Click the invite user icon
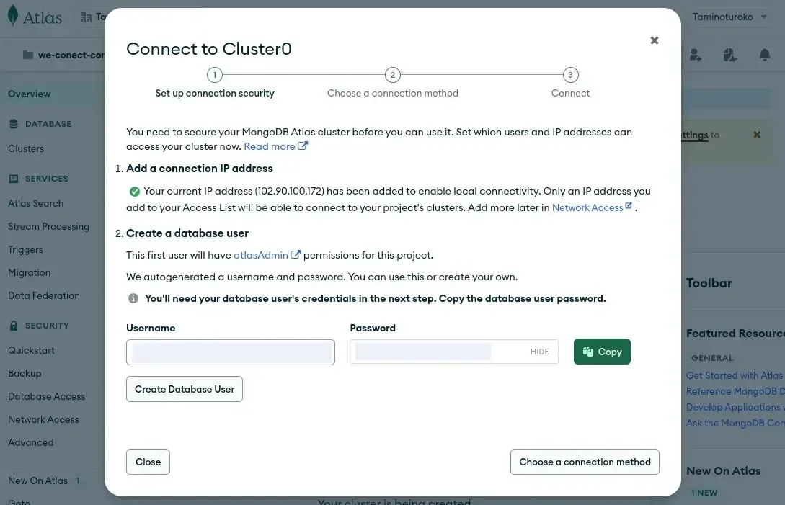This screenshot has width=785, height=505. tap(695, 55)
